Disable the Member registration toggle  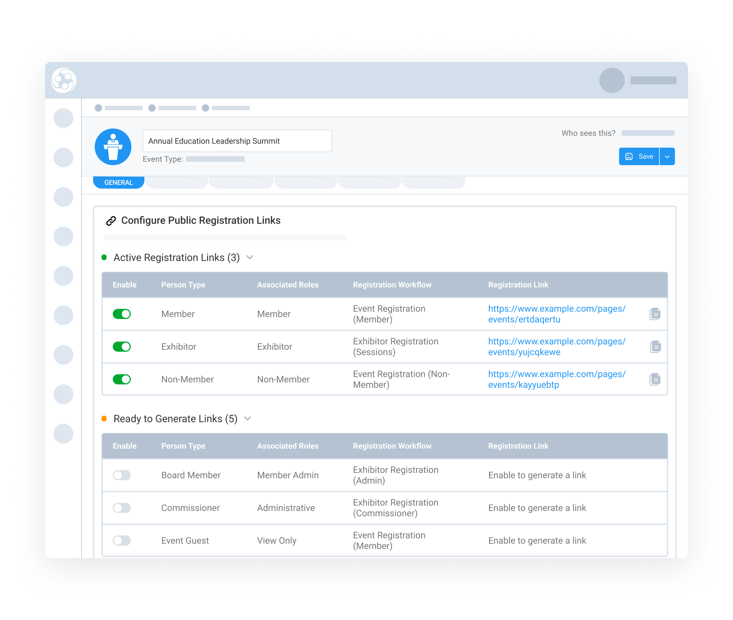pos(122,314)
